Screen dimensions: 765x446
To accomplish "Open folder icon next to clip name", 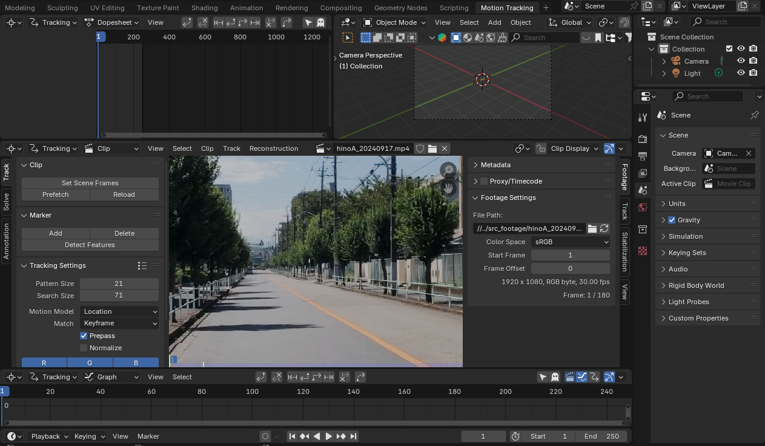I will pos(432,148).
